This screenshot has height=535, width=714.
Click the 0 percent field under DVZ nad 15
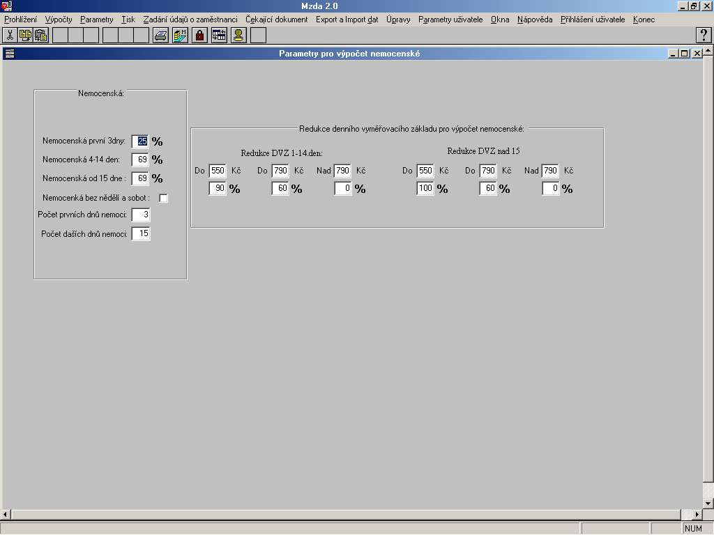pos(550,188)
